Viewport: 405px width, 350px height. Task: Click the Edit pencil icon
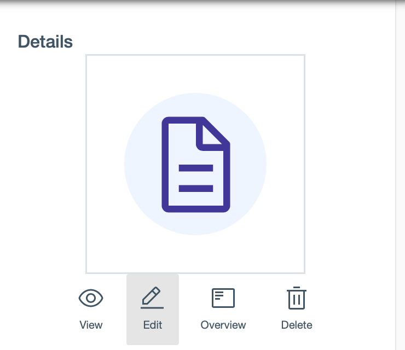[152, 297]
